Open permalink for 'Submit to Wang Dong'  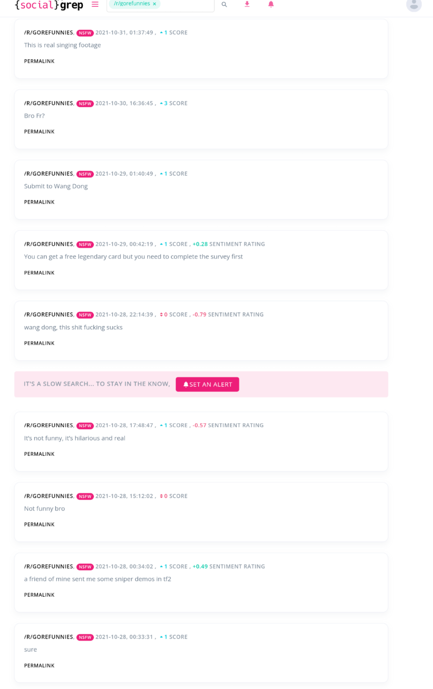(39, 202)
